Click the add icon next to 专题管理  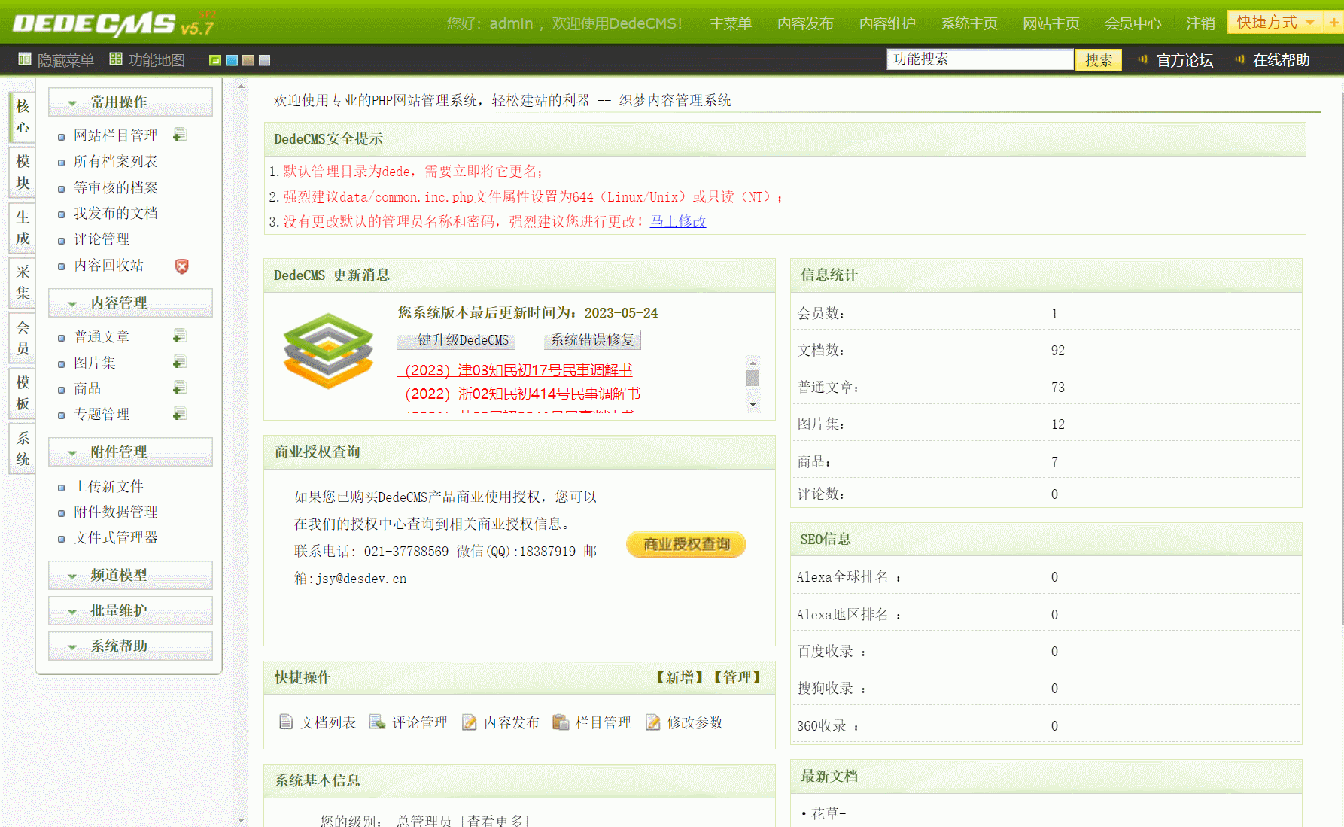coord(180,413)
